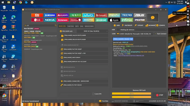Click PRELOADER UNLOCK BOOTLOADER button
This screenshot has width=190, height=106.
84,35
